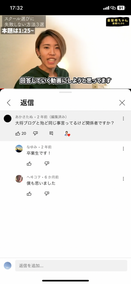Screen dimensions: 131x284
Task: Like なゆみ's reply 卒業生です！
Action: tap(29, 164)
